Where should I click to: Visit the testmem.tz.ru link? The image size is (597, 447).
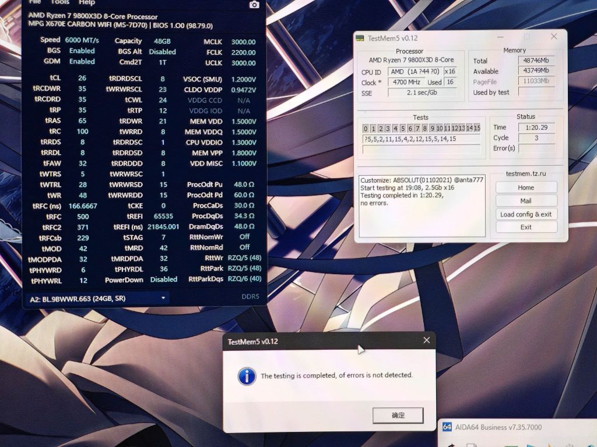[x=525, y=174]
